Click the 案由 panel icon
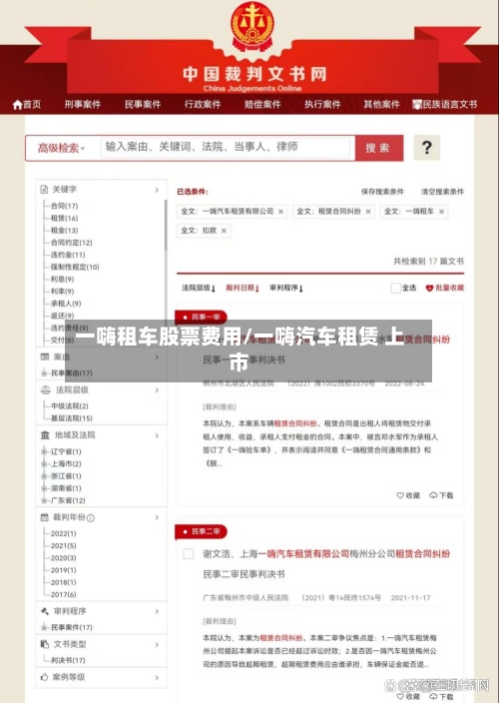 (45, 356)
